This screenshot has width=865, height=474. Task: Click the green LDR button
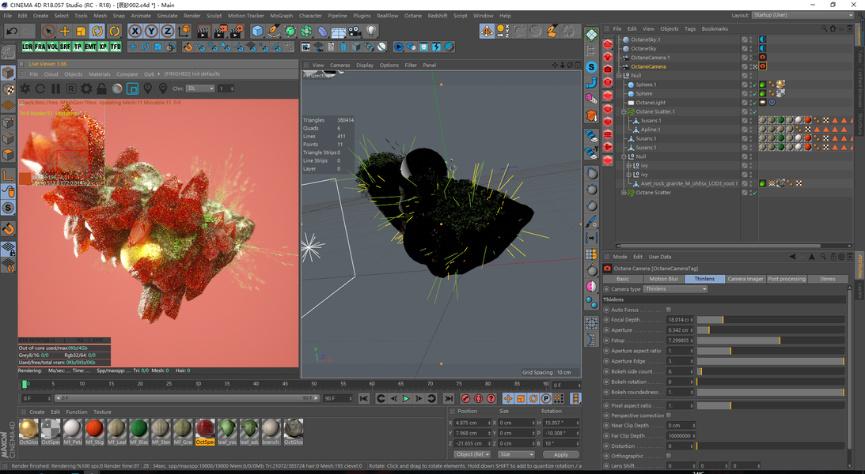28,47
